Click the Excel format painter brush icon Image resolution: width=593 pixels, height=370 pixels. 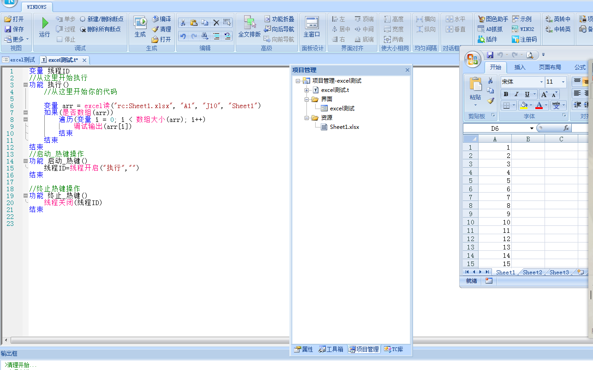491,100
